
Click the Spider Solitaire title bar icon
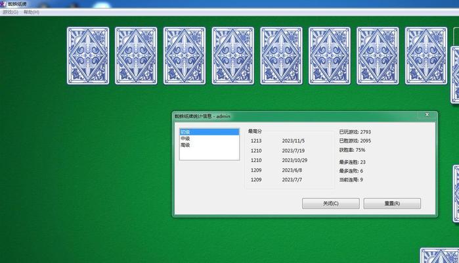click(x=3, y=4)
